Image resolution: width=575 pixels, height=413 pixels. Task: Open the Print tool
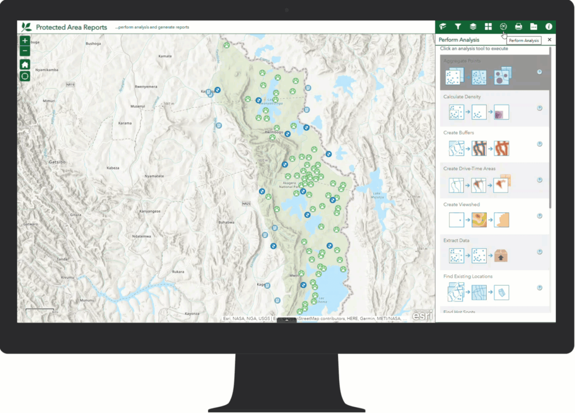[x=519, y=26]
